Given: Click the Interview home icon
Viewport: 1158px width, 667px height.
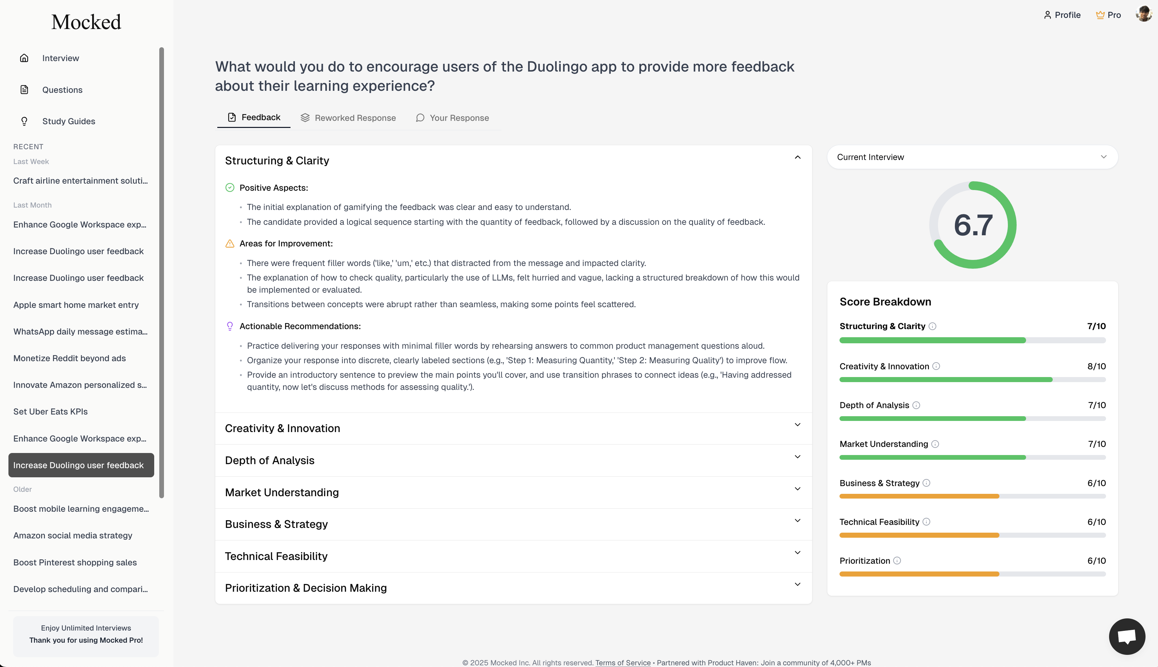Looking at the screenshot, I should point(24,58).
